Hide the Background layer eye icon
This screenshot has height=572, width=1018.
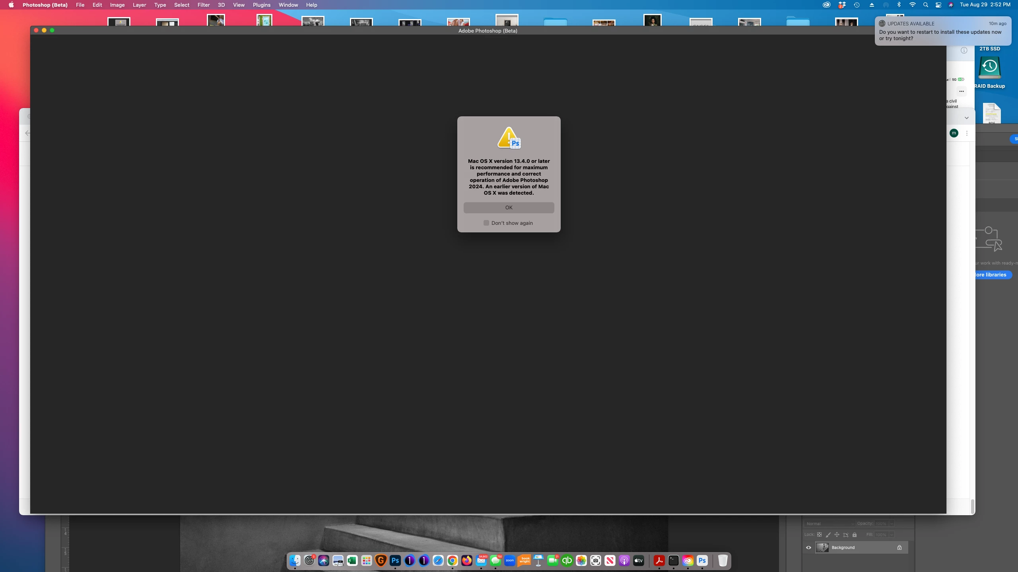(x=808, y=547)
